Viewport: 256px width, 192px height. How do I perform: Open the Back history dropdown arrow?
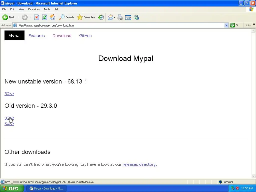click(18, 17)
